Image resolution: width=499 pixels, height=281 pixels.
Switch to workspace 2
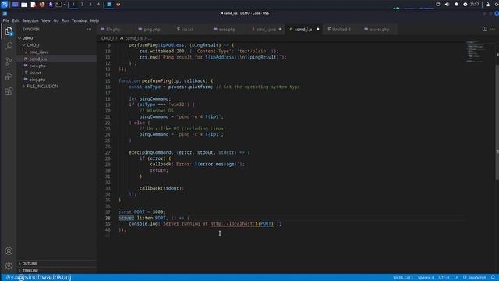coord(82,5)
